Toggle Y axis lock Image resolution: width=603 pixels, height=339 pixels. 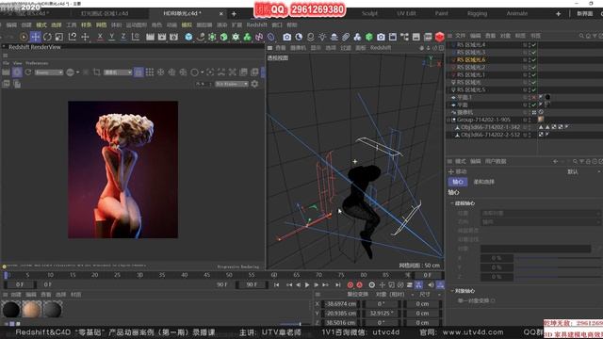pyautogui.click(x=111, y=37)
